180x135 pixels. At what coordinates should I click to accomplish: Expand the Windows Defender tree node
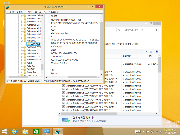click(x=22, y=15)
